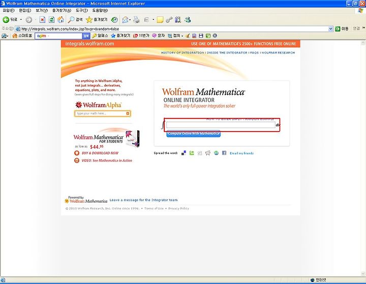Share on StumbleUpon via the round green icon
The image size is (366, 284).
click(216, 153)
